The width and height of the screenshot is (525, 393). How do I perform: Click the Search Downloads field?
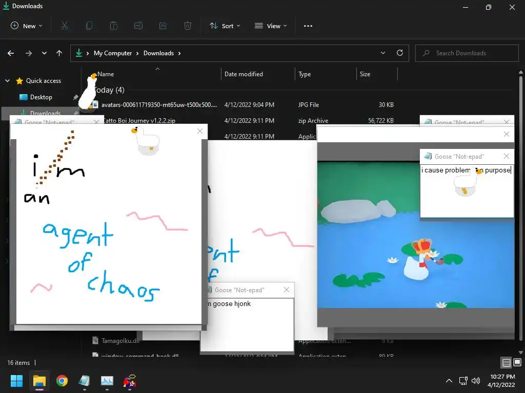467,53
